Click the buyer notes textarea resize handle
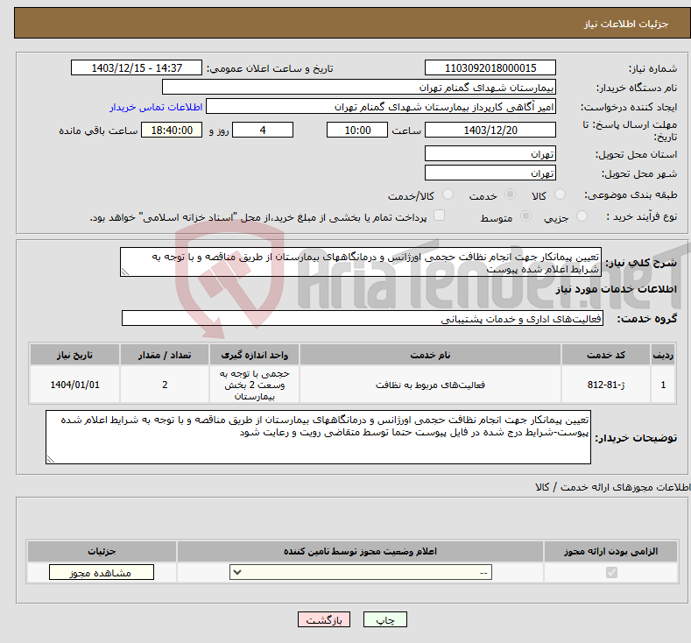Image resolution: width=691 pixels, height=643 pixels. coord(51,459)
